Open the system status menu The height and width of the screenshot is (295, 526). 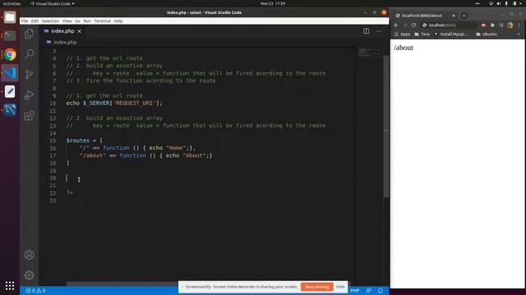point(506,3)
